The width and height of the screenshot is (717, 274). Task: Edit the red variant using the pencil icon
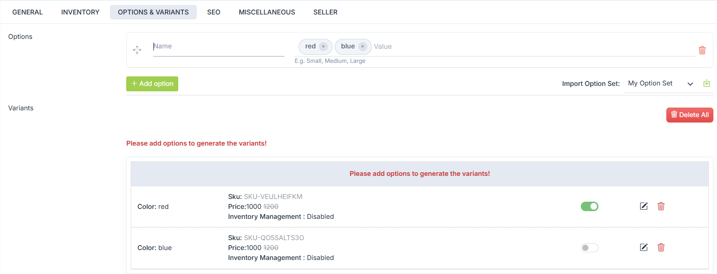pyautogui.click(x=644, y=206)
